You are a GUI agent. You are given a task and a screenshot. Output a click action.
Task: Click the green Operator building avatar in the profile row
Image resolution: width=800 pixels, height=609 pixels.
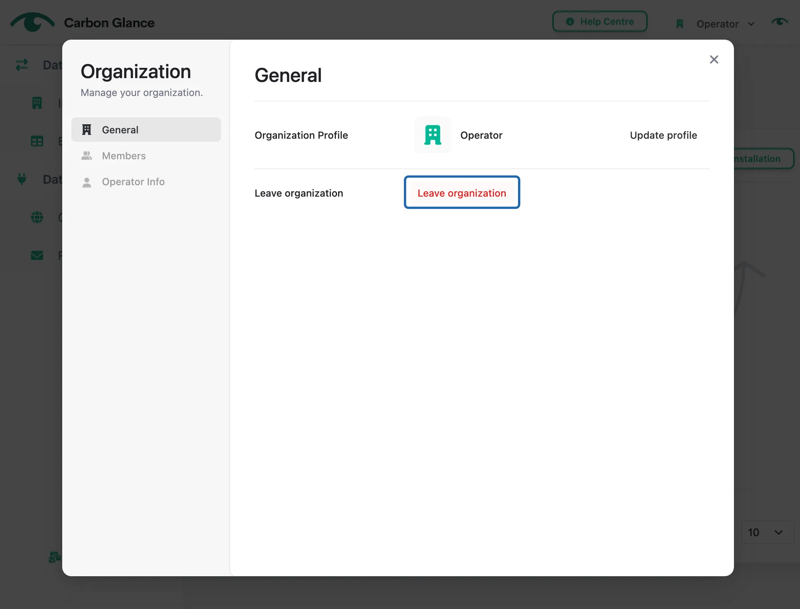433,135
